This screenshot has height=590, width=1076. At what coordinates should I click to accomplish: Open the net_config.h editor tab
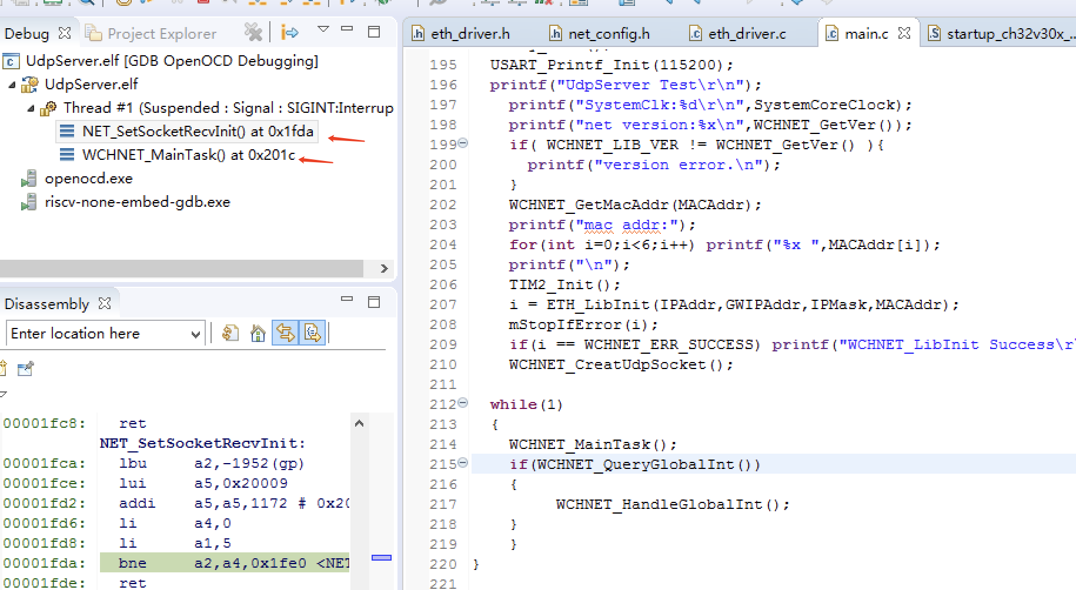click(599, 33)
